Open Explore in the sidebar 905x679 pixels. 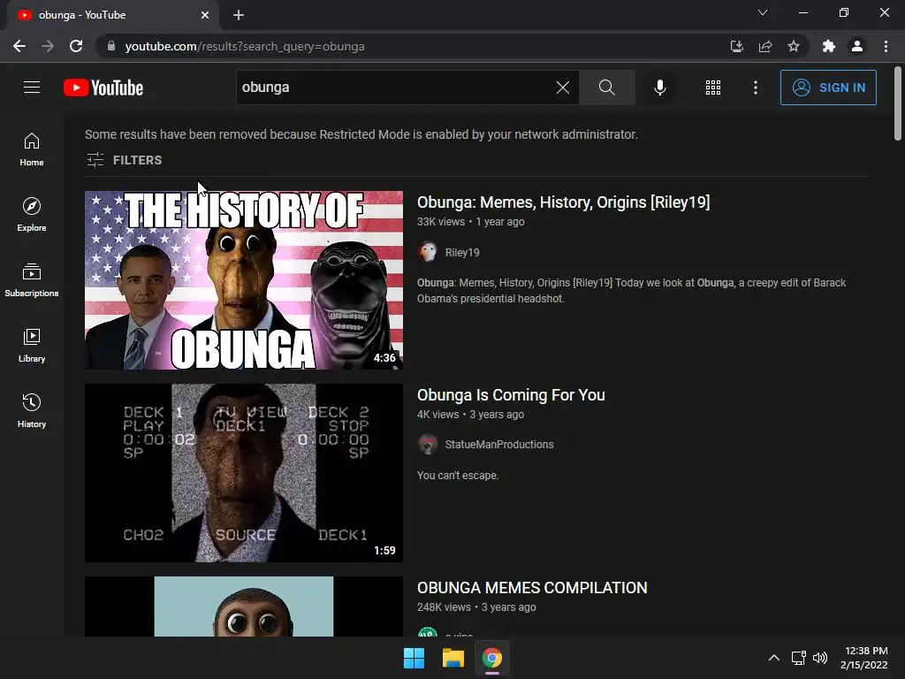[x=32, y=215]
